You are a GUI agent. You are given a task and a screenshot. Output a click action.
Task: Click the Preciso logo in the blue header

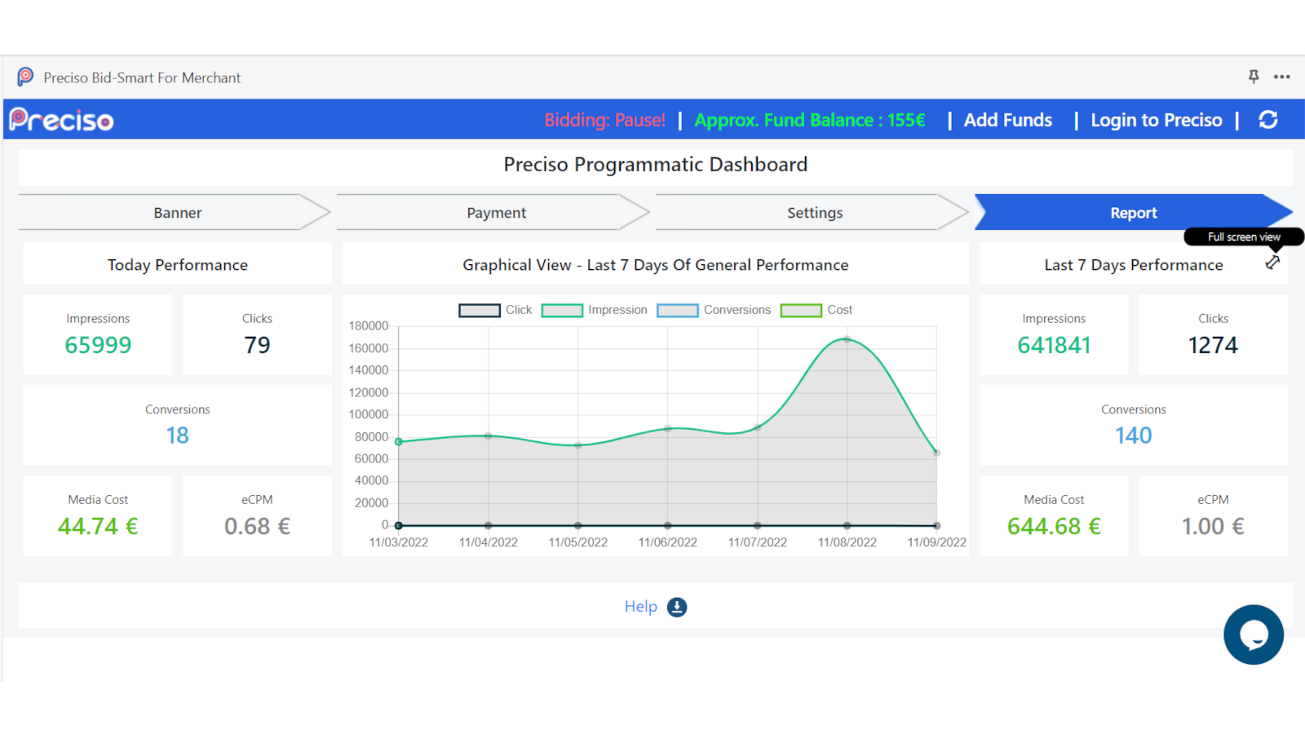click(60, 120)
